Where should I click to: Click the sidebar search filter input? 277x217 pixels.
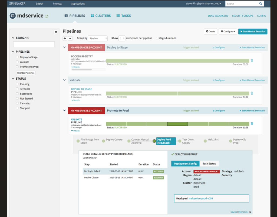coord(34,44)
